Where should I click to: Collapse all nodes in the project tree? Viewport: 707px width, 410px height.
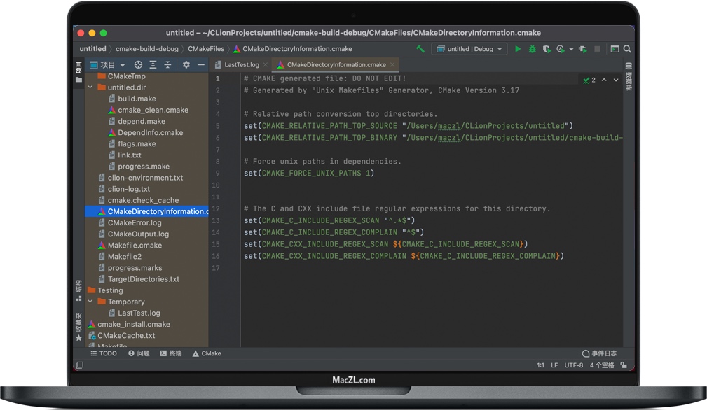[x=168, y=64]
